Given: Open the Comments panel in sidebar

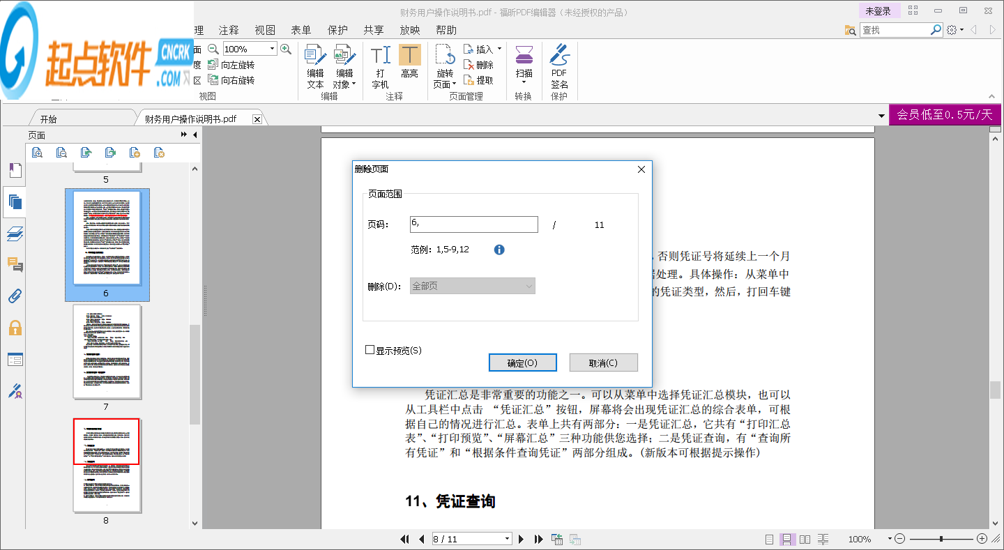Looking at the screenshot, I should click(x=15, y=265).
